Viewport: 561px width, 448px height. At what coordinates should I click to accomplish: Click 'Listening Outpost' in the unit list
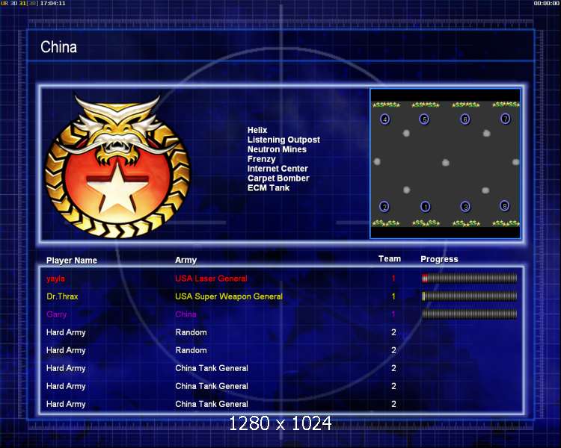tap(283, 140)
